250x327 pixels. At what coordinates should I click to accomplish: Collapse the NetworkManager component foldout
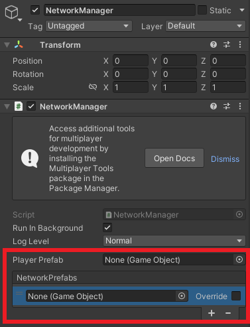click(7, 107)
